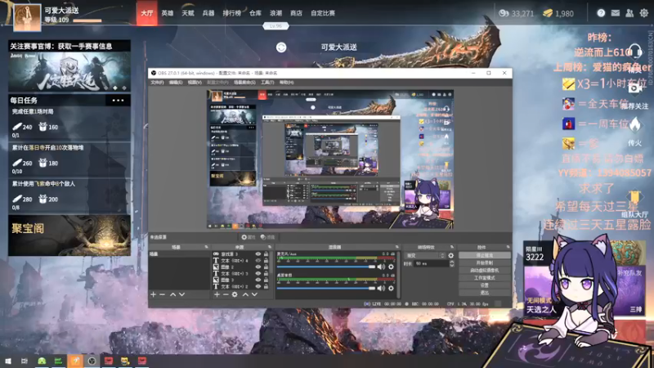Open OBS 帮助(H) menu

point(286,83)
